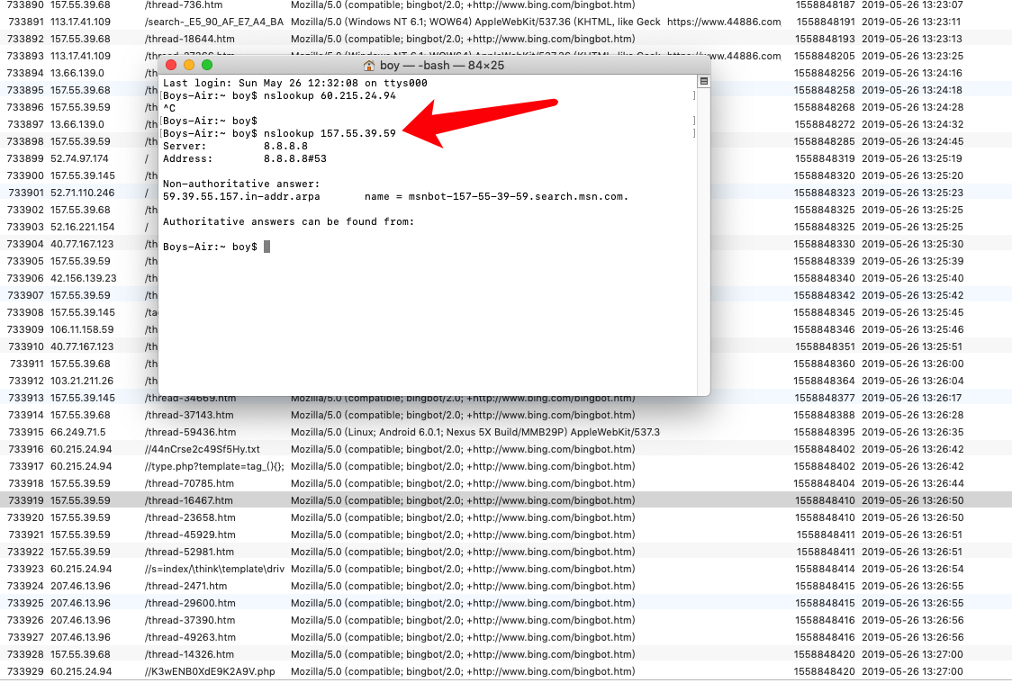Click the msnbot-157-55-39-59.search.msn.com hostname in Terminal
Screen dimensions: 1012x683
tap(519, 196)
